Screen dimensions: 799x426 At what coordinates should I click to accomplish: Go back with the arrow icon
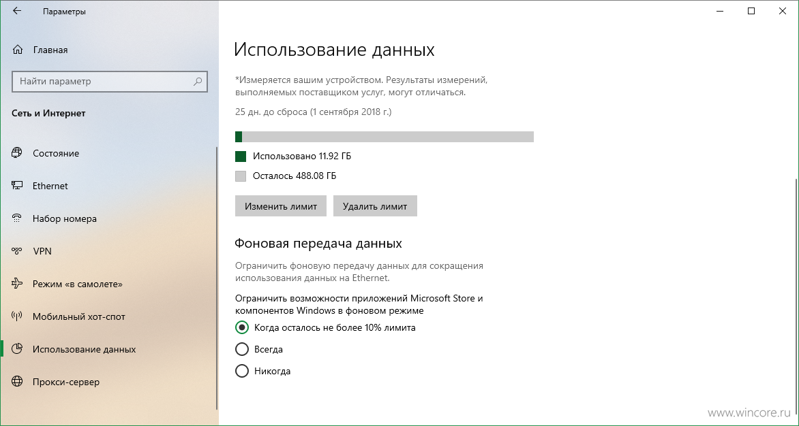coord(17,11)
